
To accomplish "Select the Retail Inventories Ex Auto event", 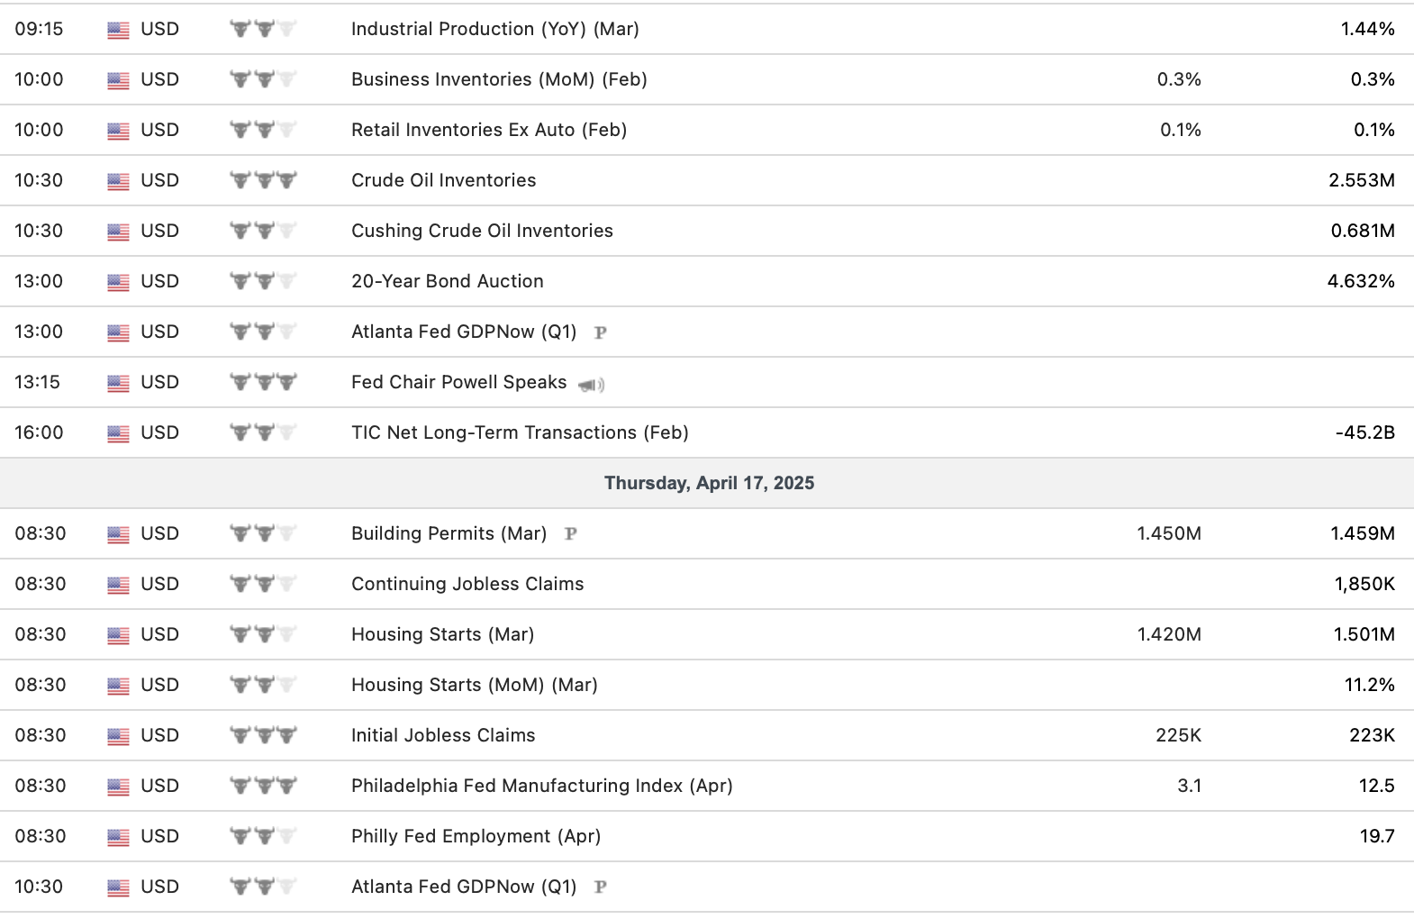I will tap(488, 130).
